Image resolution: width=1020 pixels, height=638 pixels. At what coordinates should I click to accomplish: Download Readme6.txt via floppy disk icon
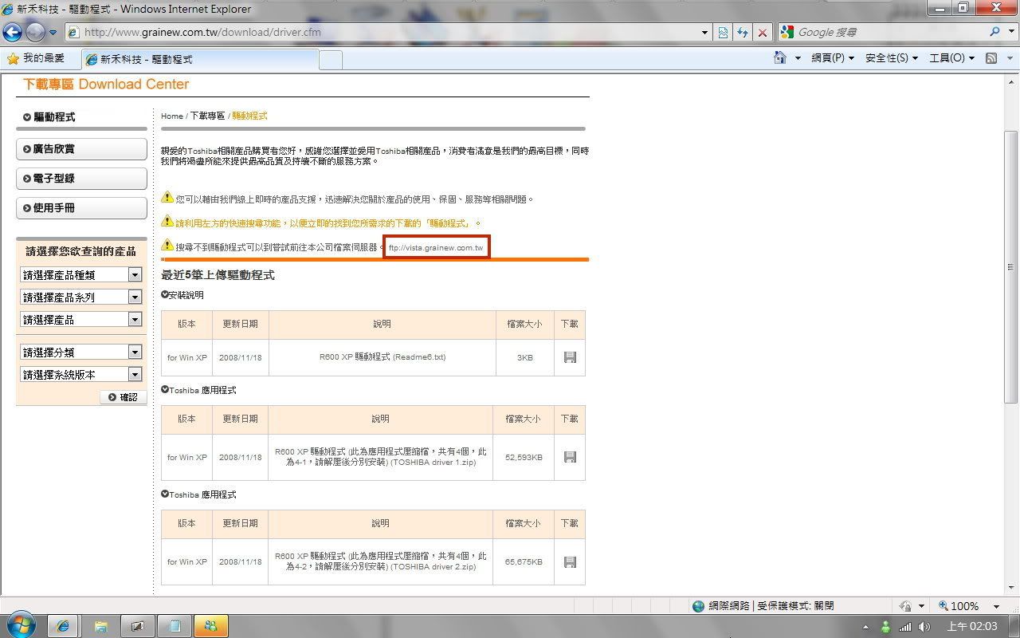pos(570,357)
